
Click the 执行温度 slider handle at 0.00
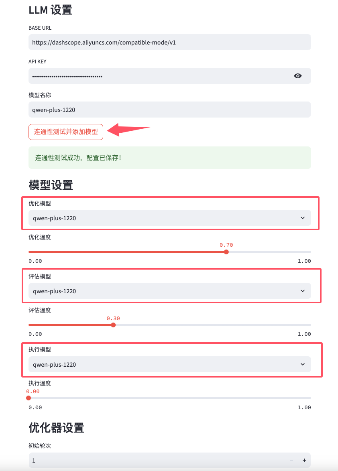coord(29,398)
